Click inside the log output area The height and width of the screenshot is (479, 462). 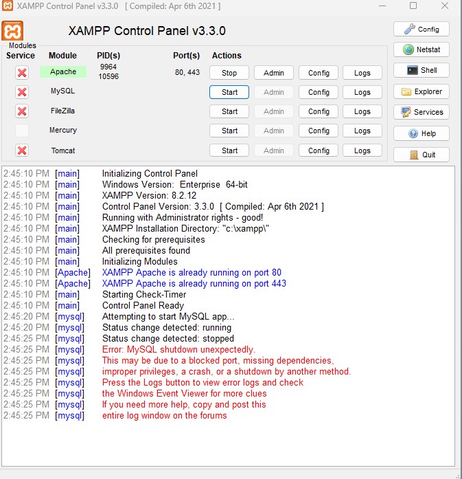[x=228, y=440]
